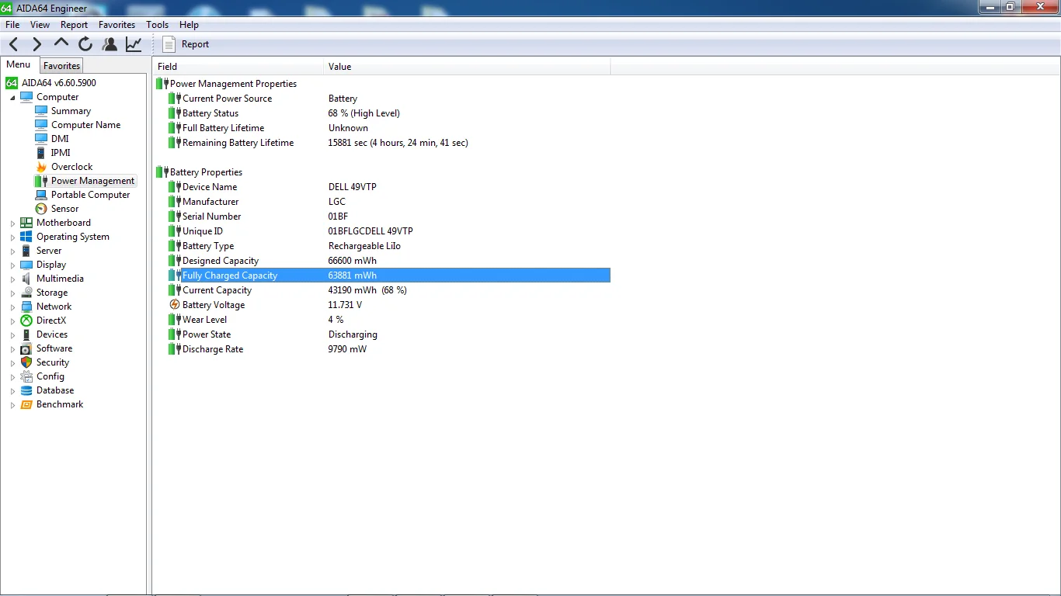
Task: Open the Favorites user icon in toolbar
Action: coord(110,44)
